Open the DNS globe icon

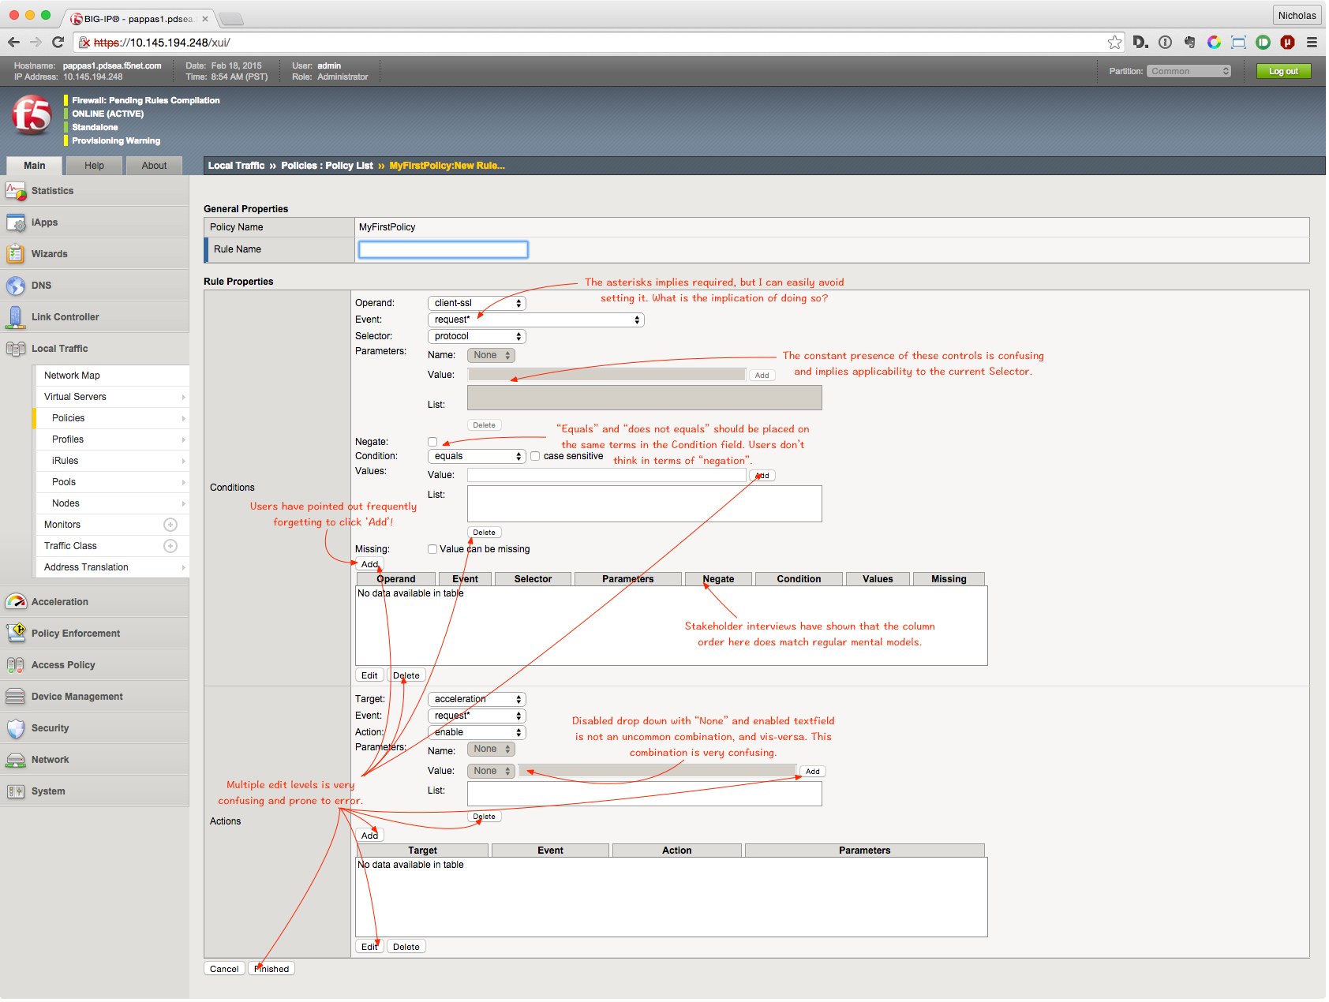coord(16,286)
